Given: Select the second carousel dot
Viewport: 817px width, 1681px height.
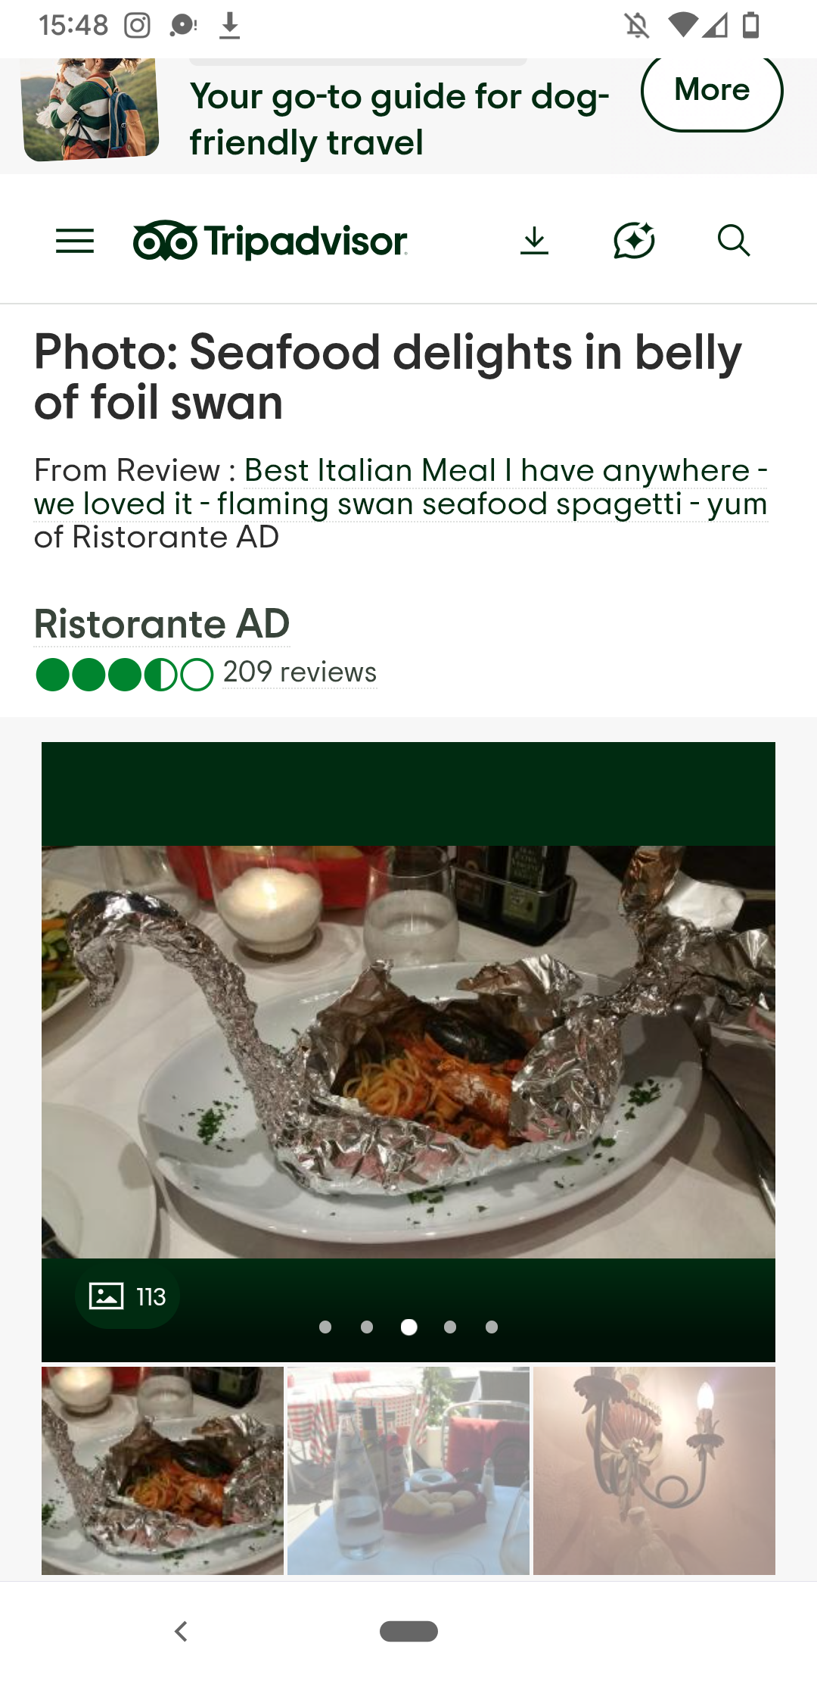Looking at the screenshot, I should point(367,1327).
